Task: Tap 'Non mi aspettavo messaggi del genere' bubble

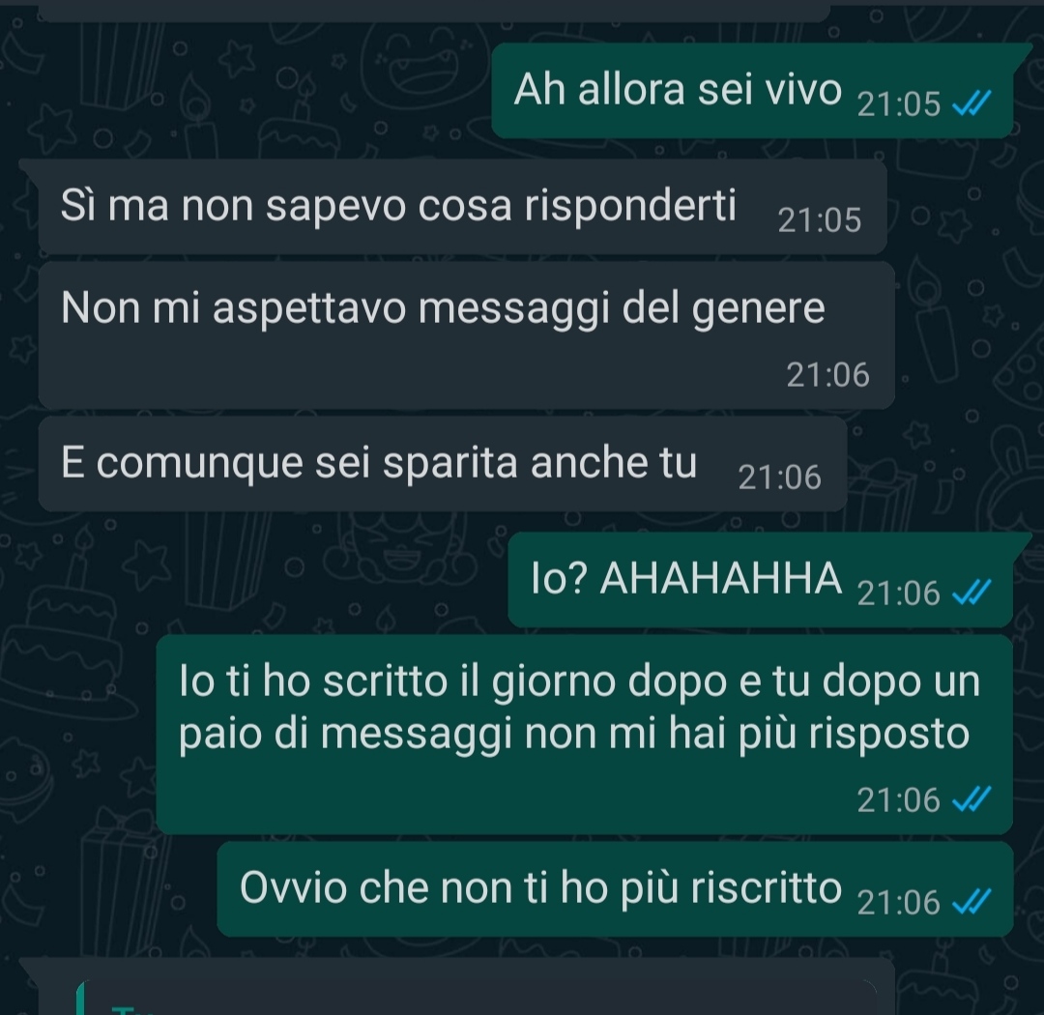Action: [466, 335]
